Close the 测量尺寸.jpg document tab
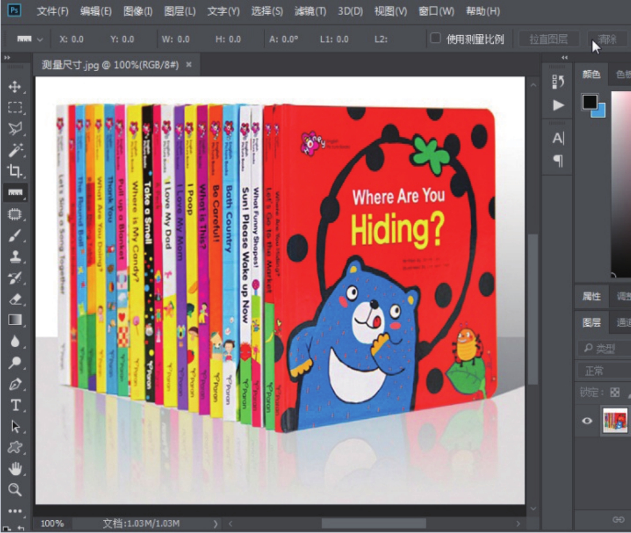The height and width of the screenshot is (533, 631). [188, 64]
